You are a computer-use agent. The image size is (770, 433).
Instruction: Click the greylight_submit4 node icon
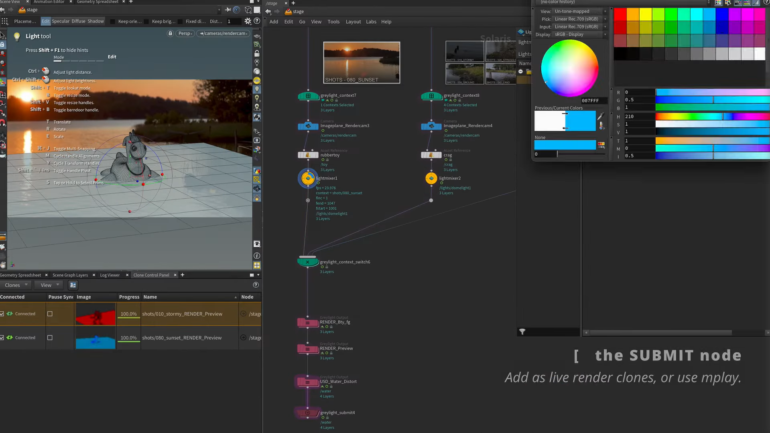308,413
